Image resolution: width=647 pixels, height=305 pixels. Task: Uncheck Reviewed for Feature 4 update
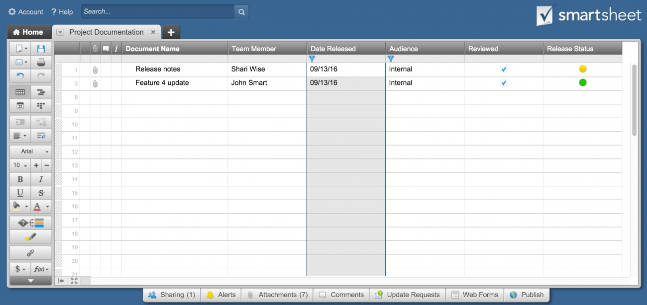click(504, 82)
